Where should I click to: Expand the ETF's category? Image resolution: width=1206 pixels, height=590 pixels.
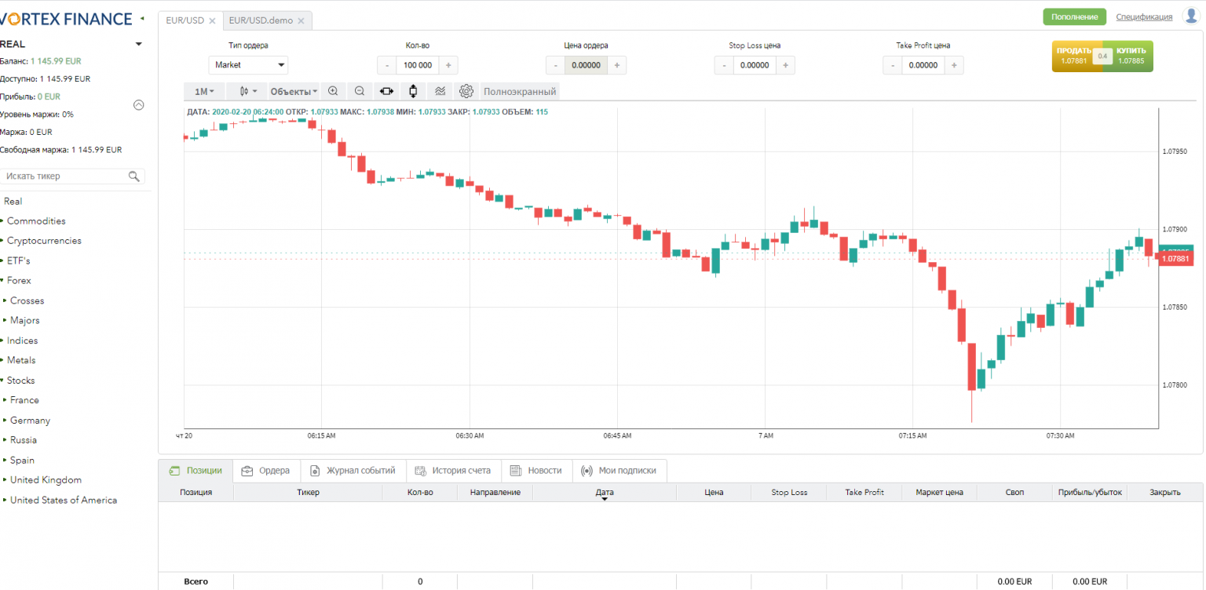[18, 260]
